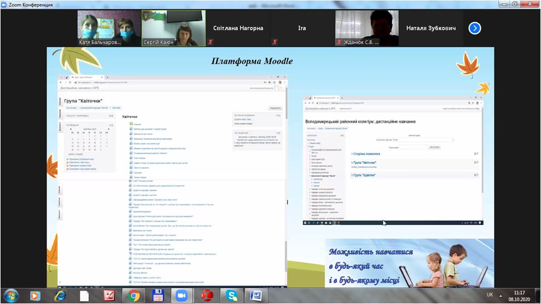Show hidden system tray icons
The width and height of the screenshot is (541, 304).
tap(501, 296)
